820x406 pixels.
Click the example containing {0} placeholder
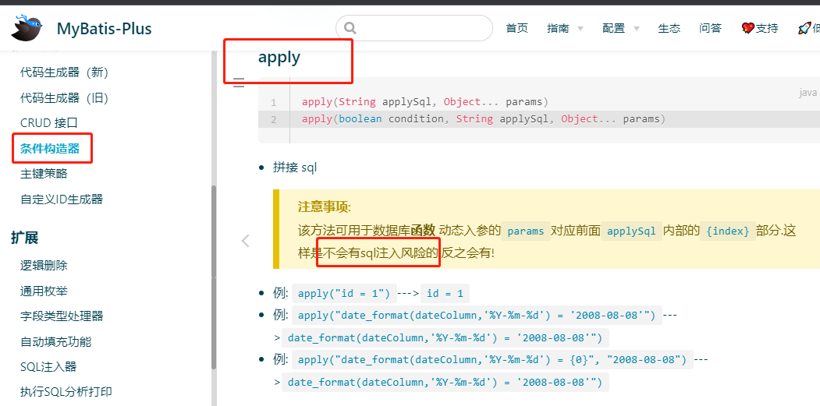pyautogui.click(x=492, y=359)
